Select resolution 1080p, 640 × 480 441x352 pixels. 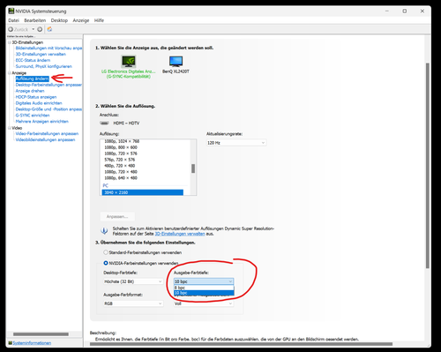pyautogui.click(x=121, y=178)
